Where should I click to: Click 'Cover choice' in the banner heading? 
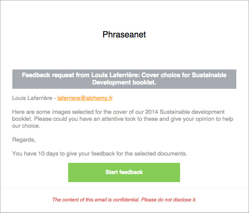pos(161,75)
